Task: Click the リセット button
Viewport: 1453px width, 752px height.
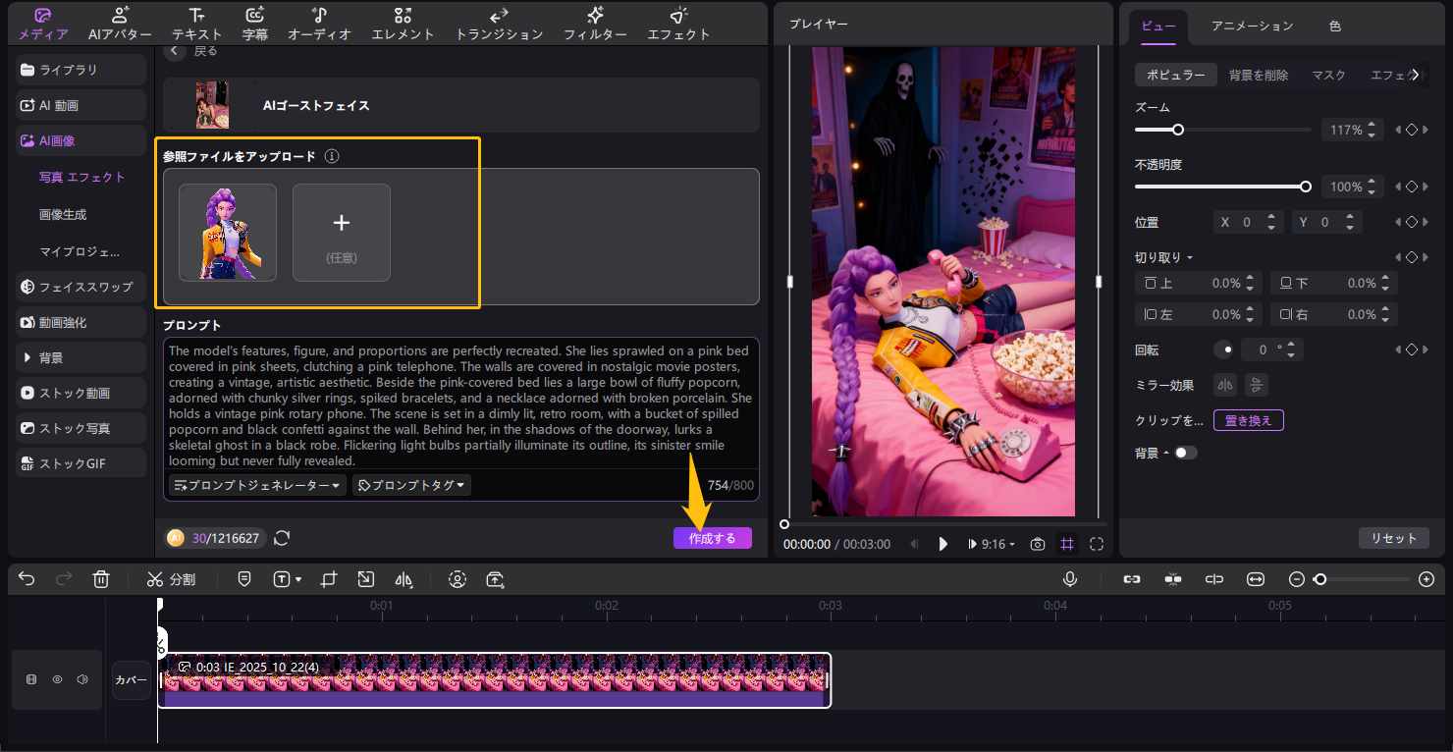Action: point(1393,538)
